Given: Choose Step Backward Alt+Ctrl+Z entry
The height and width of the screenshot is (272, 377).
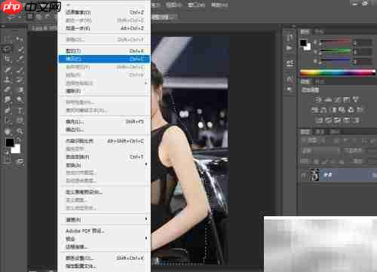Looking at the screenshot, I should (x=104, y=28).
